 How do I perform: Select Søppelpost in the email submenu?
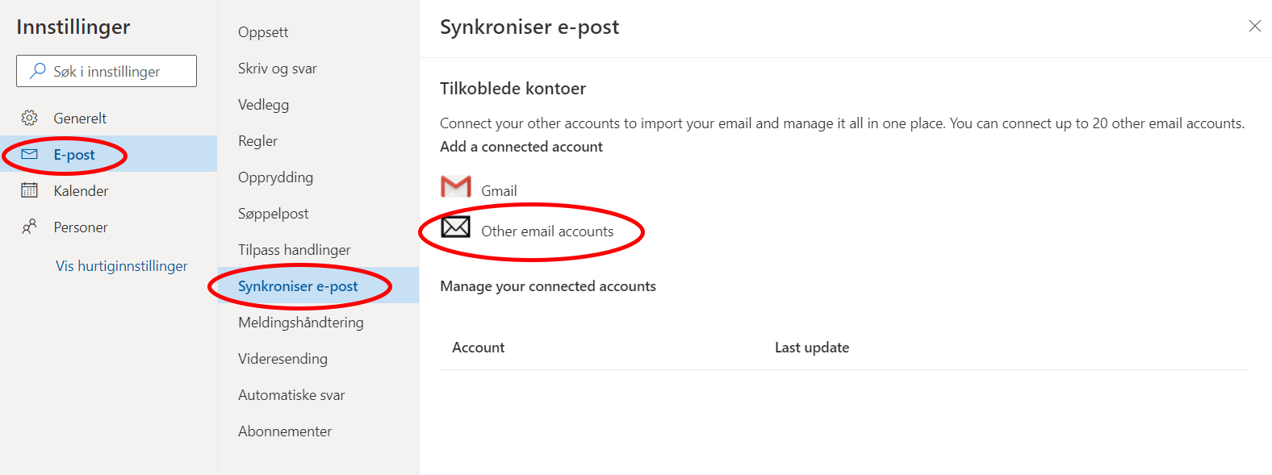pyautogui.click(x=273, y=214)
